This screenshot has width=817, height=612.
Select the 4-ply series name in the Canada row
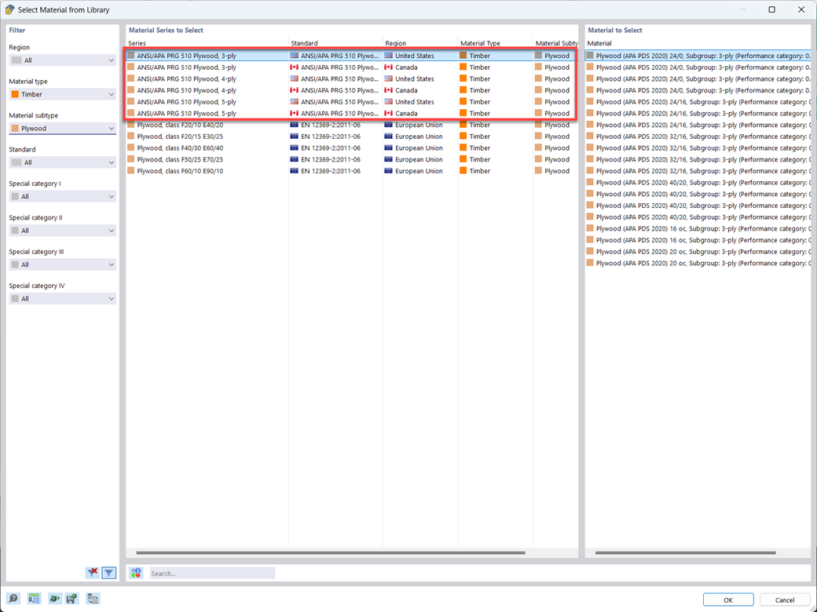[x=186, y=90]
